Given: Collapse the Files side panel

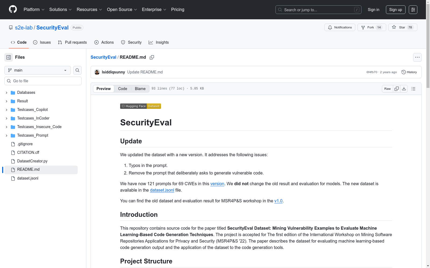Looking at the screenshot, I should click(x=9, y=57).
